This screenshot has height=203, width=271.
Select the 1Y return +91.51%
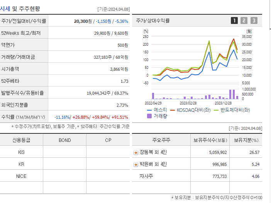pyautogui.click(x=120, y=117)
